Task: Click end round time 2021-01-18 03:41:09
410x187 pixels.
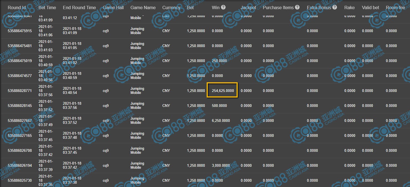Action: pos(72,31)
